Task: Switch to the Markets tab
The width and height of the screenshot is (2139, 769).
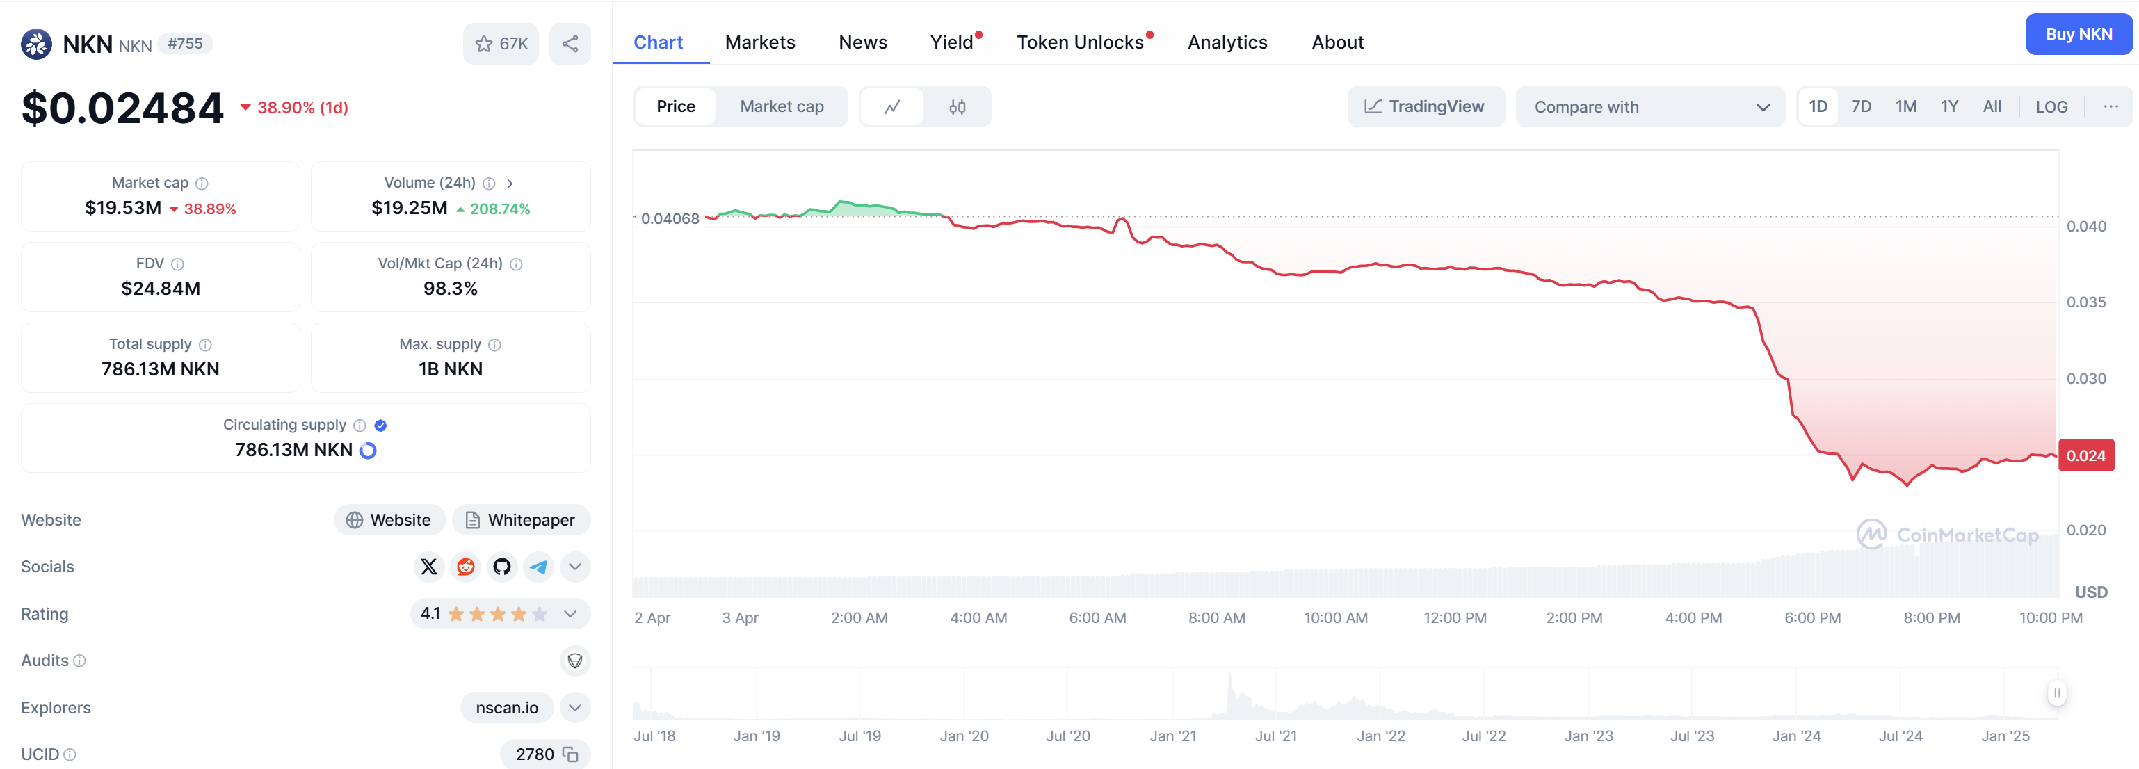Action: point(759,42)
